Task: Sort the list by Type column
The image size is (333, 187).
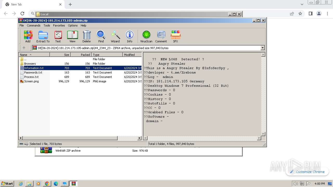Action: pos(107,55)
